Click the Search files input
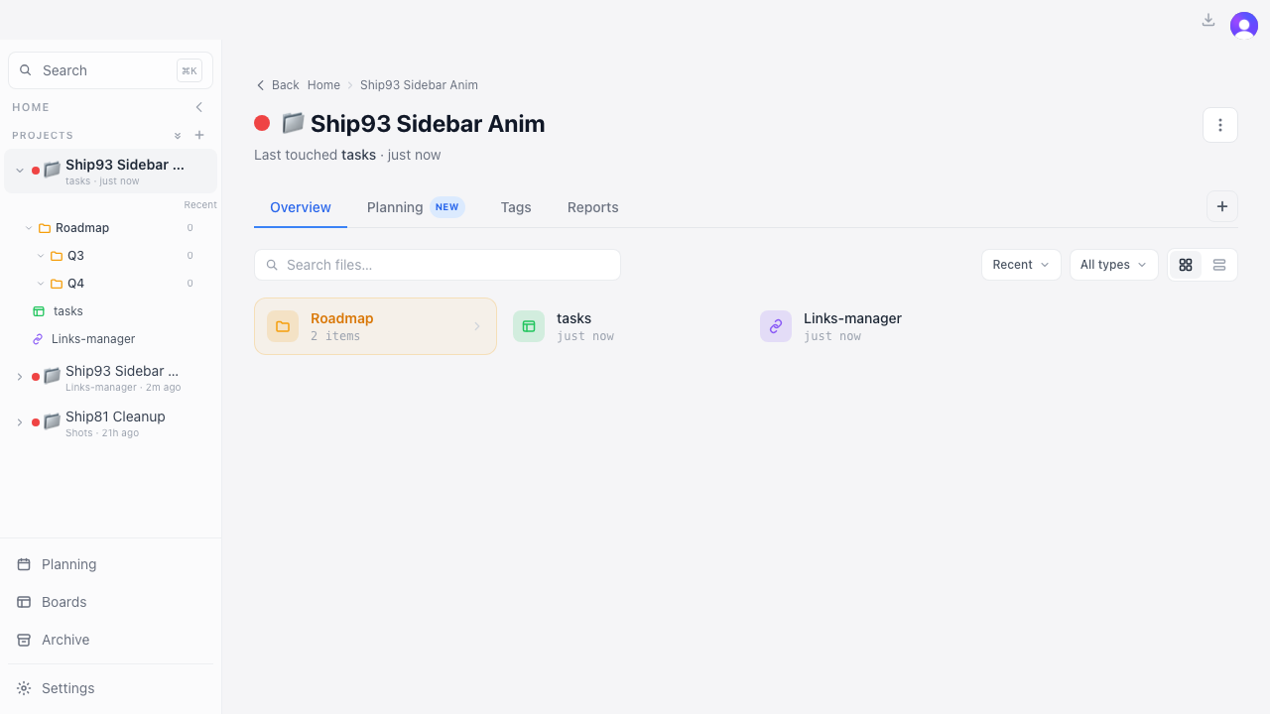The height and width of the screenshot is (714, 1270). coord(438,265)
